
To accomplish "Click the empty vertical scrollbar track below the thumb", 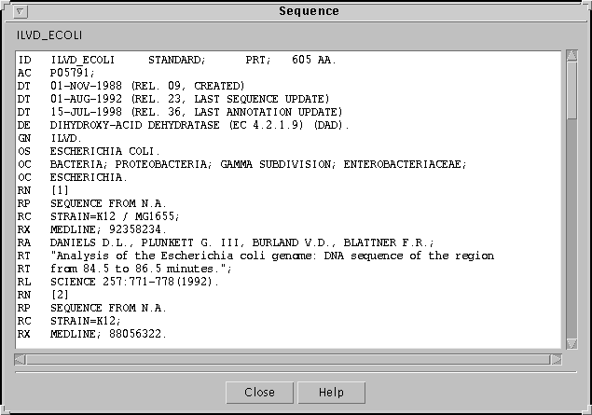I will pyautogui.click(x=571, y=233).
